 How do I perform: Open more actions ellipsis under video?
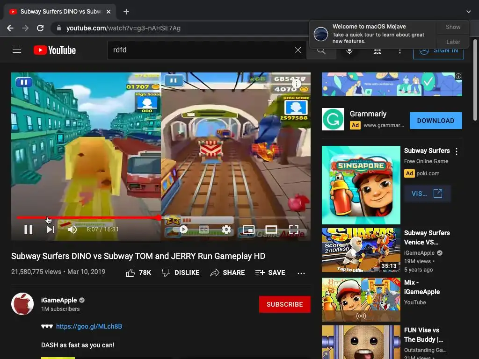301,273
